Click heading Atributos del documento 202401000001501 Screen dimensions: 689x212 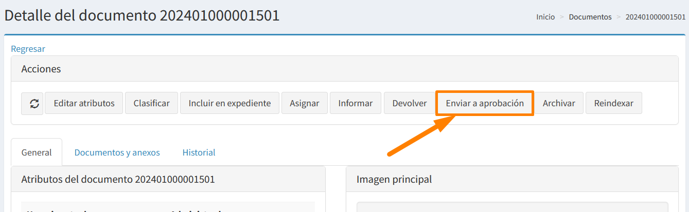tap(118, 179)
